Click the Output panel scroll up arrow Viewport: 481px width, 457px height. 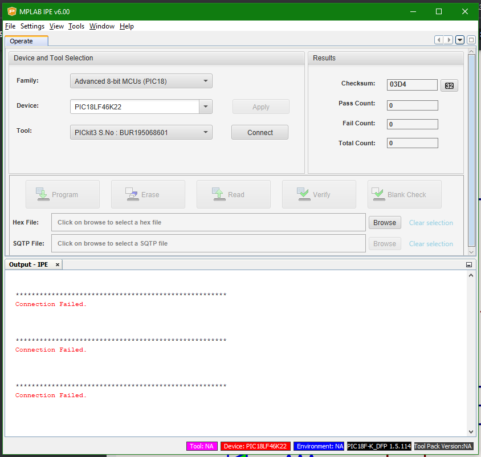(471, 275)
